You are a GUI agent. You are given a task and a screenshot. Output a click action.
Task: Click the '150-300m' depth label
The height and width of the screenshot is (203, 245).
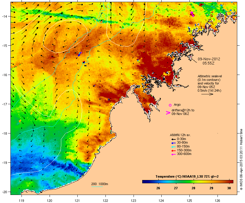pyautogui.click(x=184, y=150)
